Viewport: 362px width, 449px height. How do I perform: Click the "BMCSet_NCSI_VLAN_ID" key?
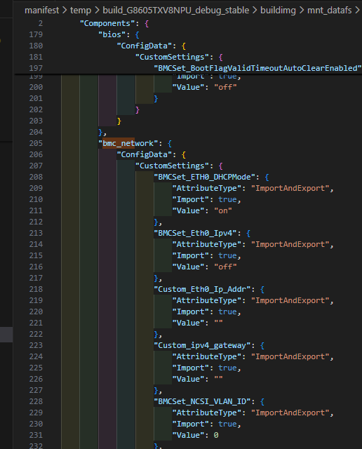202,401
